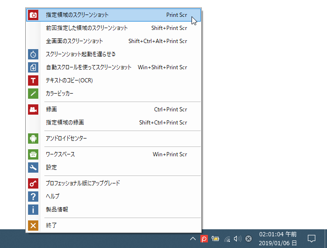Click the green eyedropper color picker icon
The height and width of the screenshot is (248, 327).
tap(33, 94)
